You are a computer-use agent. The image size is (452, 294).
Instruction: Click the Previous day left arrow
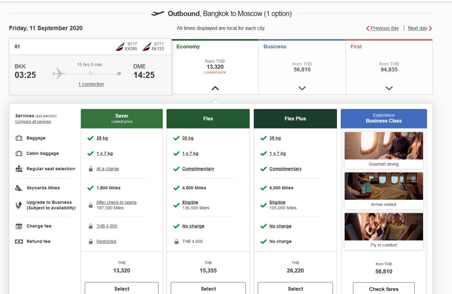[368, 28]
